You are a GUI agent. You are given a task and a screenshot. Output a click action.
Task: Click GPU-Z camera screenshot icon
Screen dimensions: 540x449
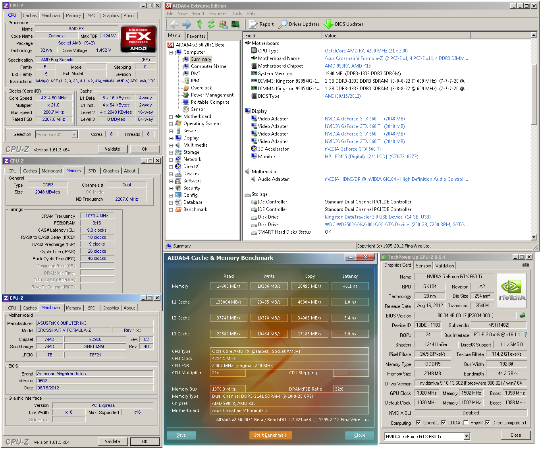(x=525, y=265)
